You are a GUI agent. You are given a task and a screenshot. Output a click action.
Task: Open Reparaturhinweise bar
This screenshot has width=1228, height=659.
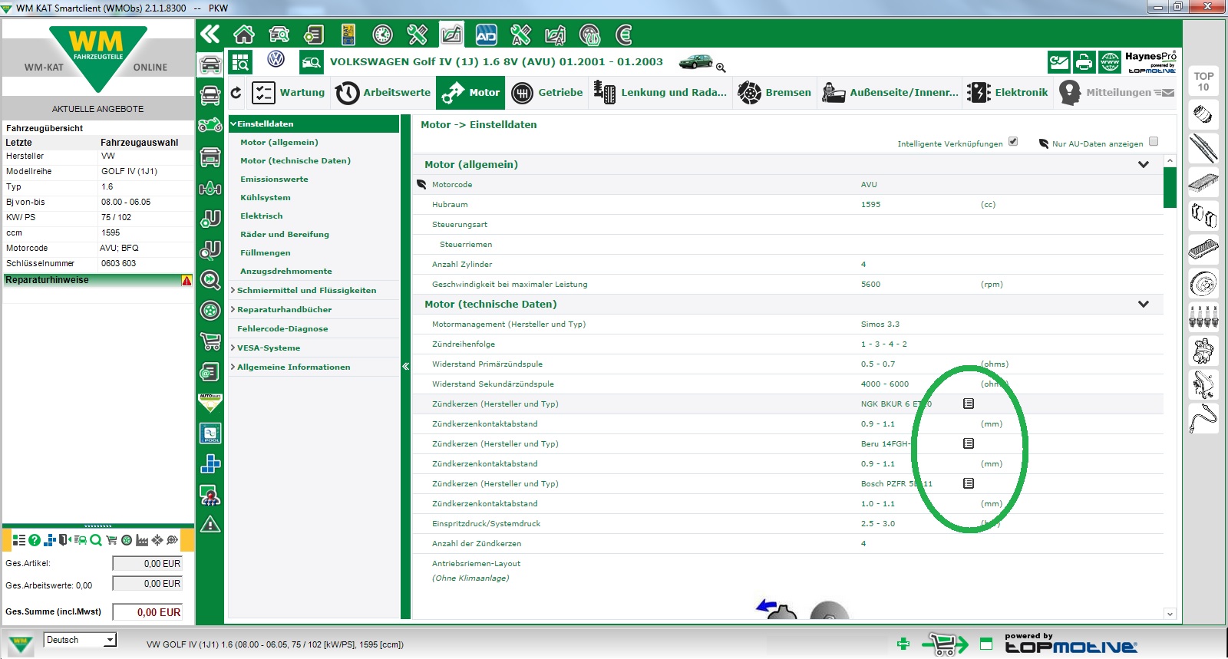click(98, 280)
